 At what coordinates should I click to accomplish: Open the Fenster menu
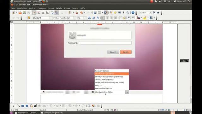tap(75, 8)
